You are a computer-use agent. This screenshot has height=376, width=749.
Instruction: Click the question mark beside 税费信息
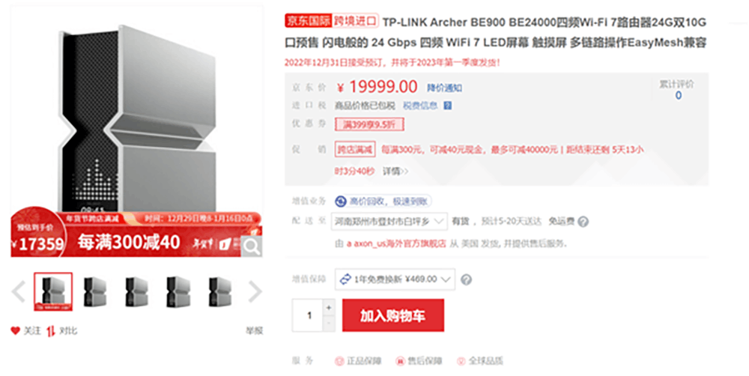[448, 106]
